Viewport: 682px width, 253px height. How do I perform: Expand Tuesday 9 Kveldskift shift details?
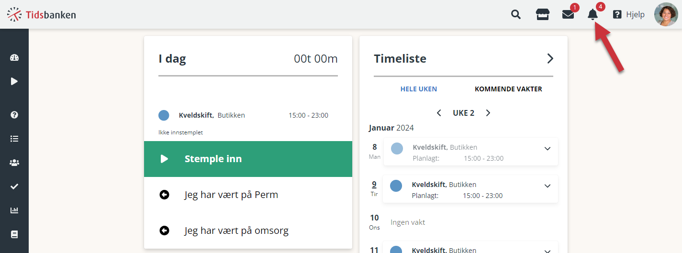pyautogui.click(x=548, y=186)
